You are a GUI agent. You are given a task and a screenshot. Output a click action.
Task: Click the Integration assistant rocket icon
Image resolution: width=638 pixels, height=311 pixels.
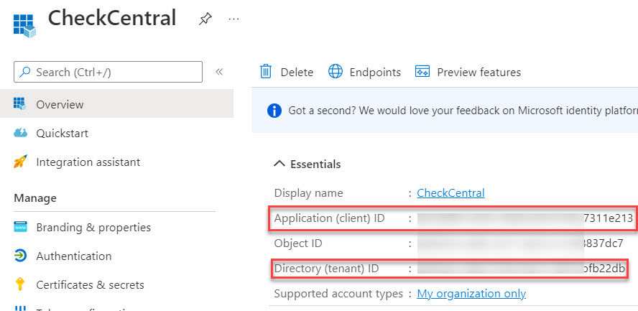20,162
